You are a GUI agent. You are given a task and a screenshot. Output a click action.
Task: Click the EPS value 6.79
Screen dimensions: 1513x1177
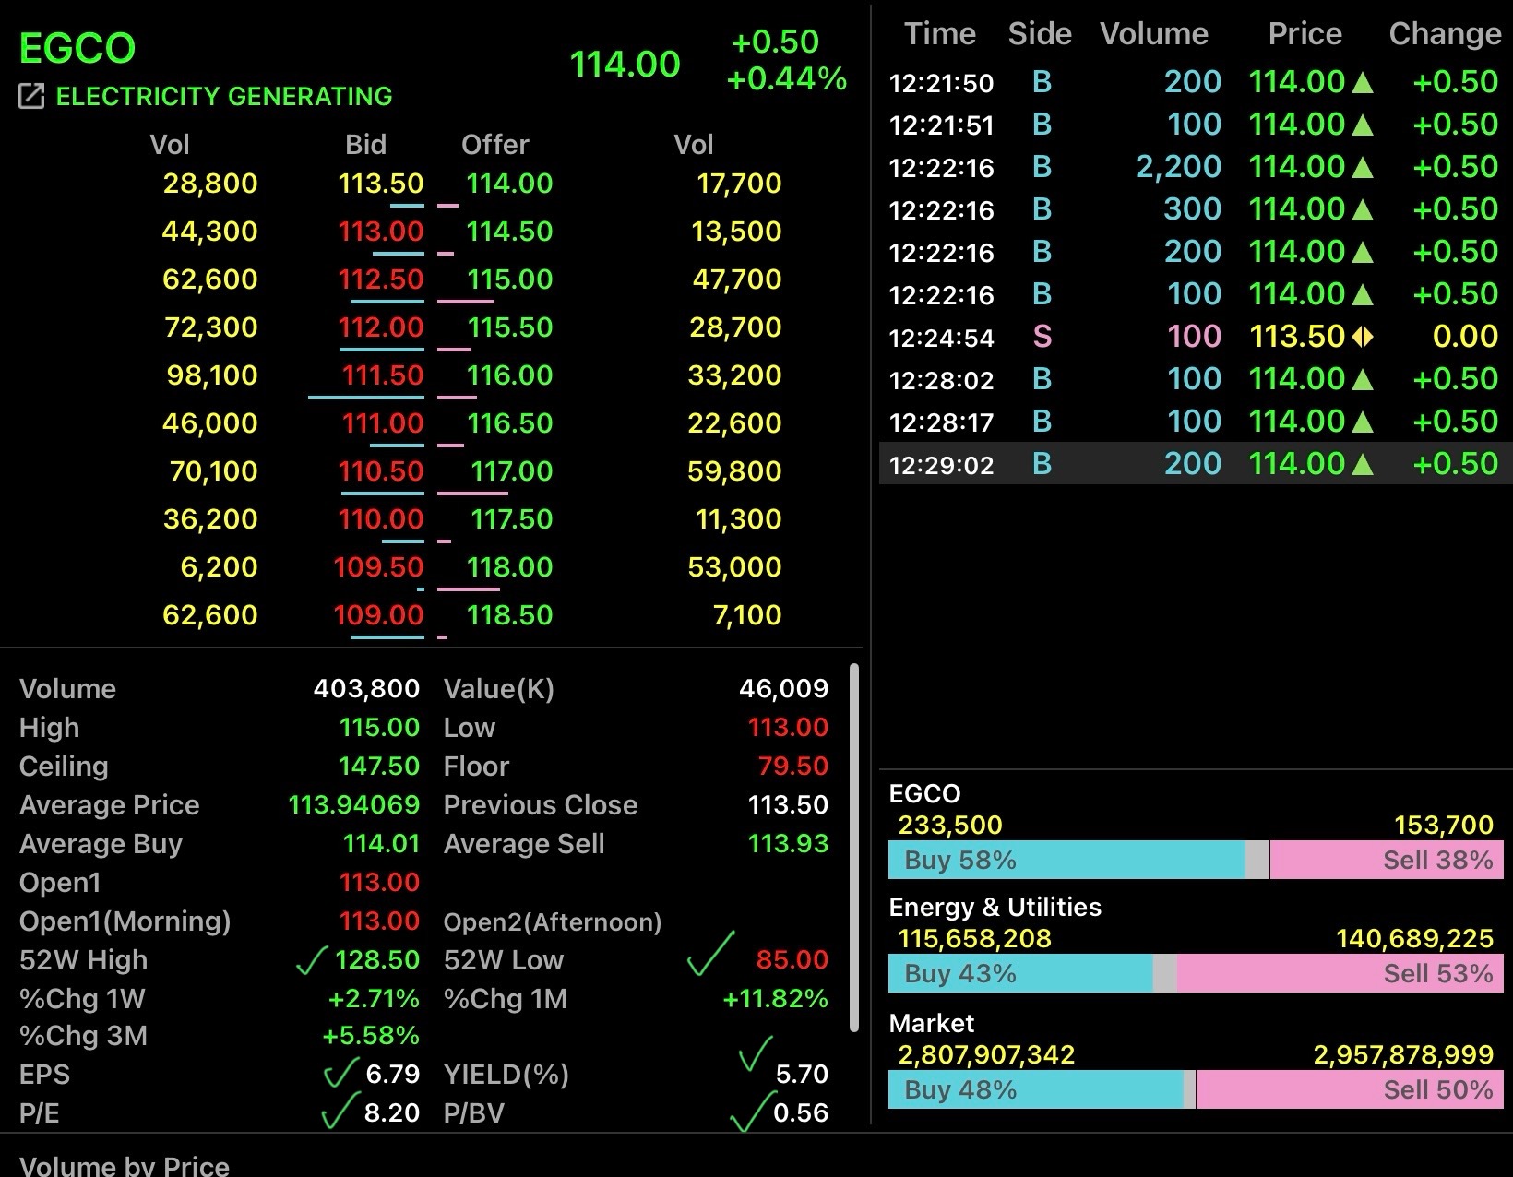[x=392, y=1075]
